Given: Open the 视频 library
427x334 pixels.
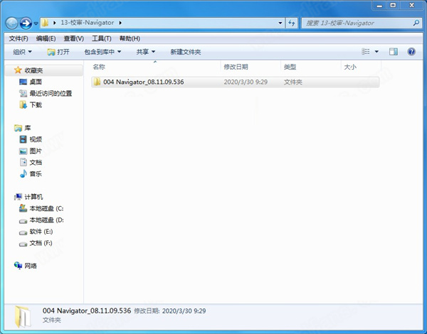Looking at the screenshot, I should click(36, 139).
